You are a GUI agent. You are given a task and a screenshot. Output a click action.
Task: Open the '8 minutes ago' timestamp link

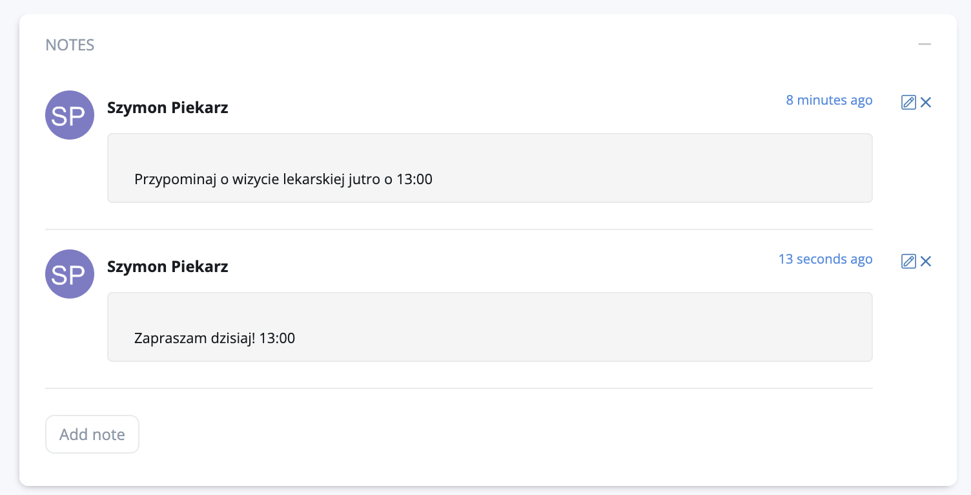pyautogui.click(x=829, y=100)
